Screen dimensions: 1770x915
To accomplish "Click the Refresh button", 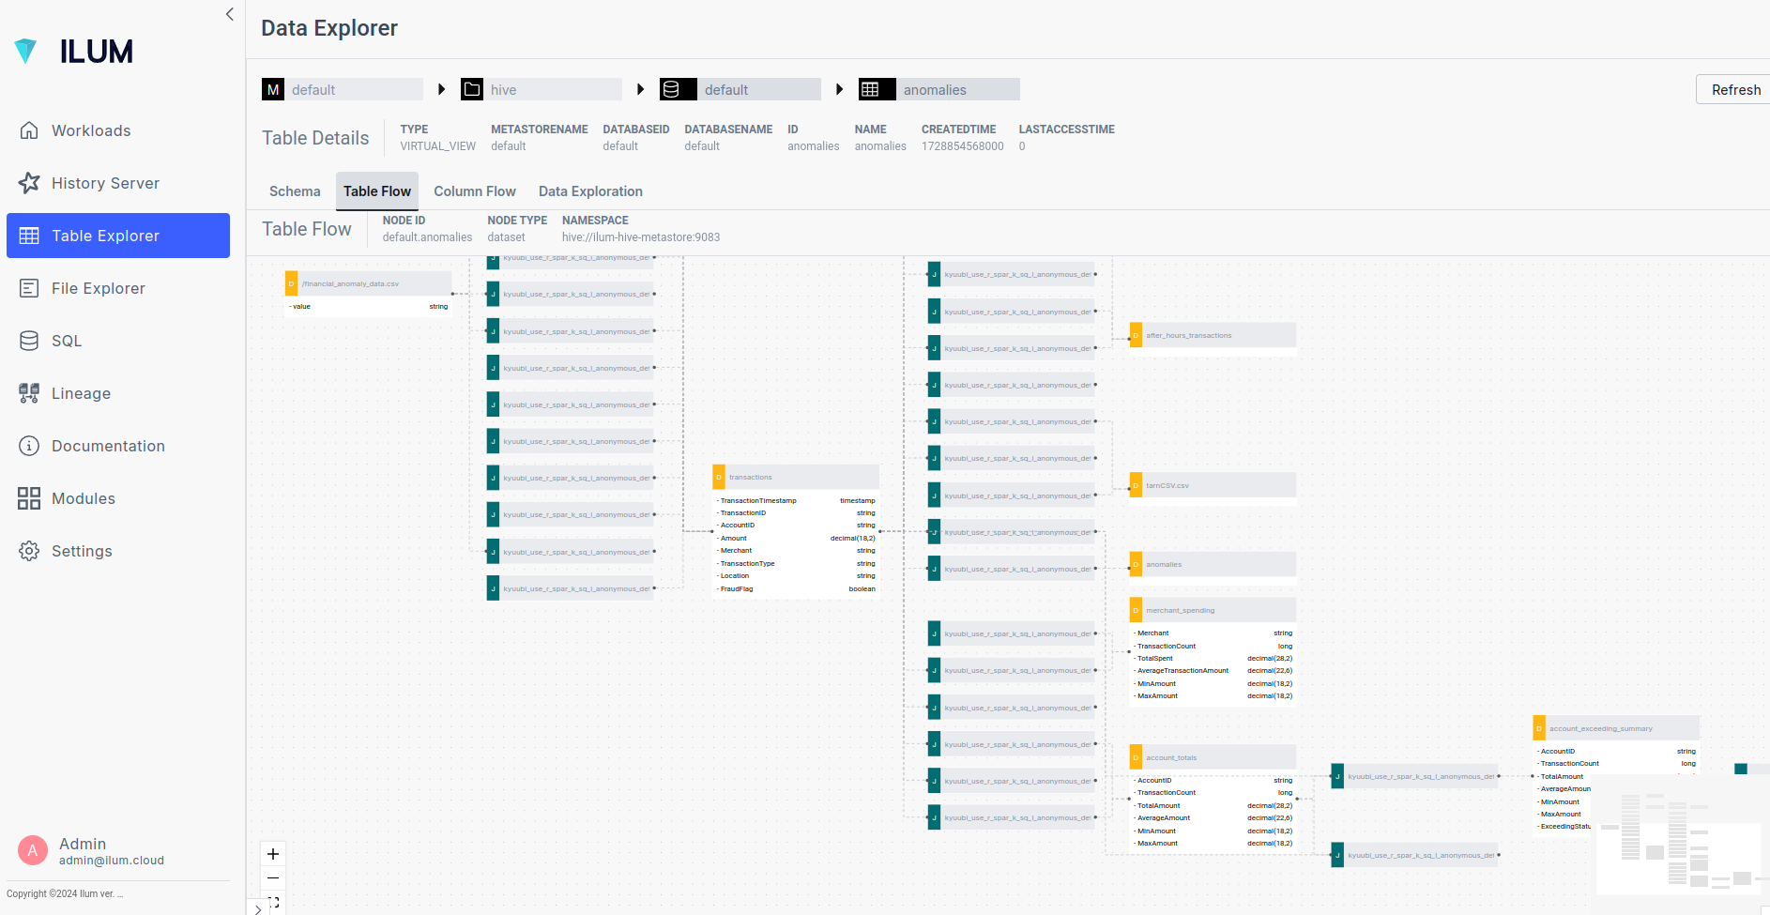I will [x=1734, y=90].
